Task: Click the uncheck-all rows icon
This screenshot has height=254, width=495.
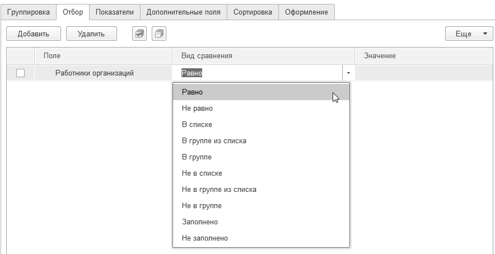Action: pyautogui.click(x=160, y=34)
